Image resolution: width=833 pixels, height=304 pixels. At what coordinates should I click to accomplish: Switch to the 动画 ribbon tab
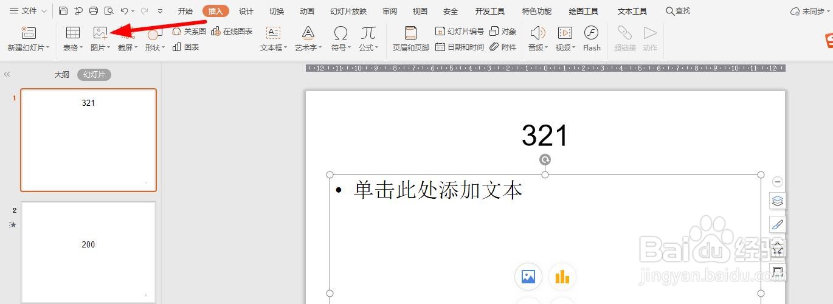[x=307, y=11]
